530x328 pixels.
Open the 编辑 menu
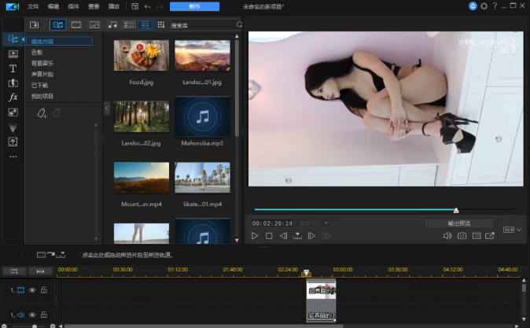tap(53, 6)
